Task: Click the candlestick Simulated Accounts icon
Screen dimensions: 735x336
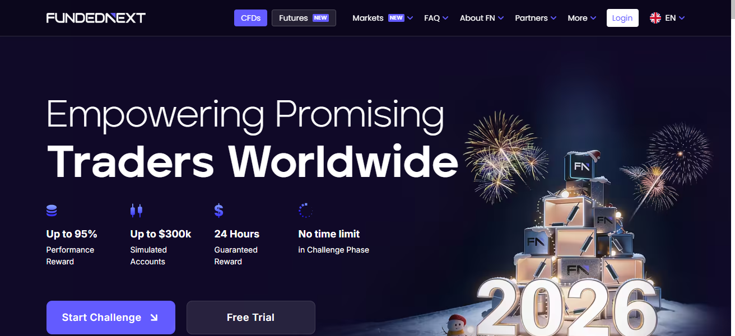Action: coord(136,211)
